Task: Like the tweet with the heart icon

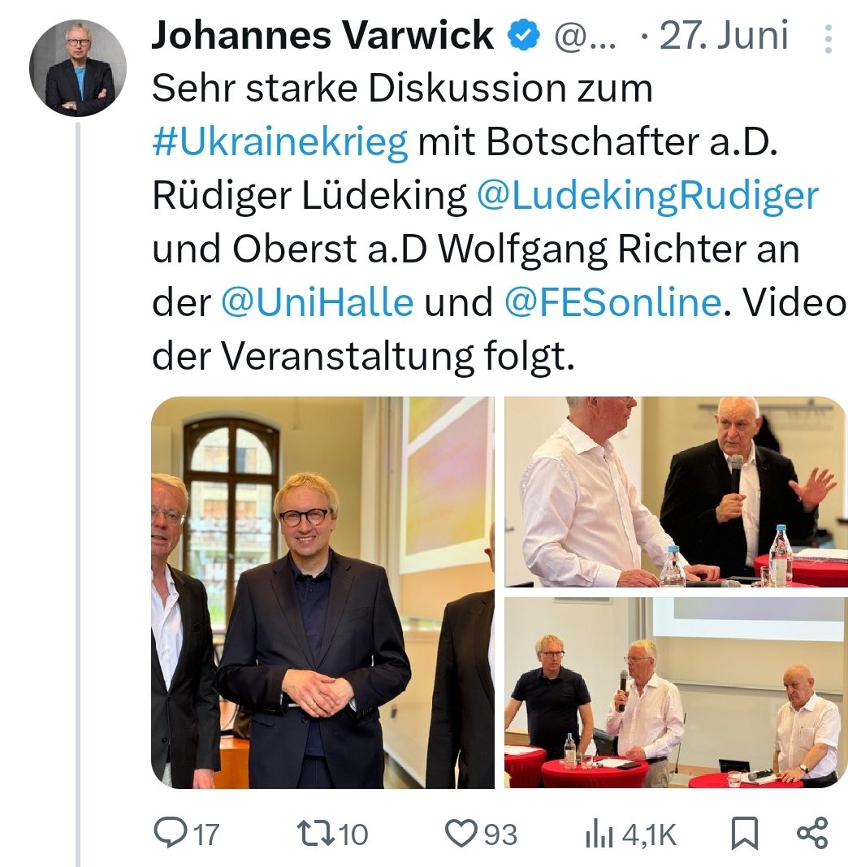Action: [461, 833]
